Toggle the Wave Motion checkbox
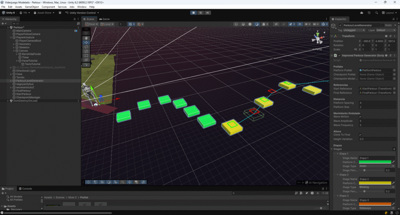 click(x=360, y=116)
